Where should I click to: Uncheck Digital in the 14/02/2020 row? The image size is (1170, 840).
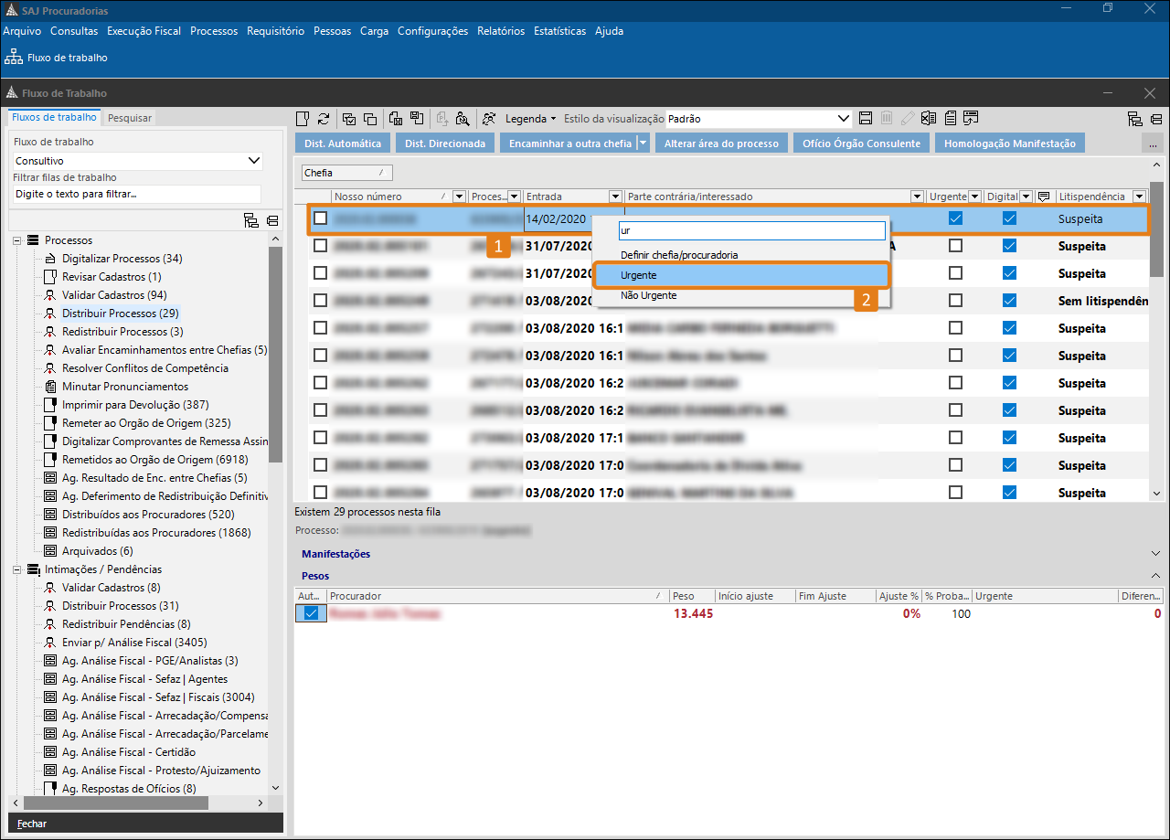click(x=1009, y=218)
